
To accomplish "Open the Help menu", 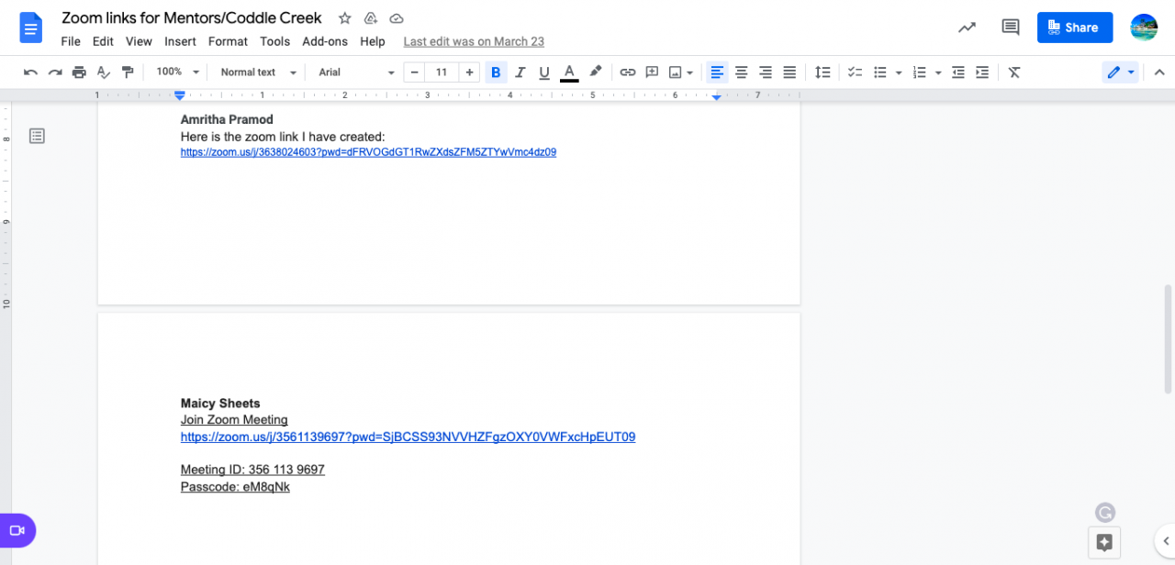I will [373, 41].
